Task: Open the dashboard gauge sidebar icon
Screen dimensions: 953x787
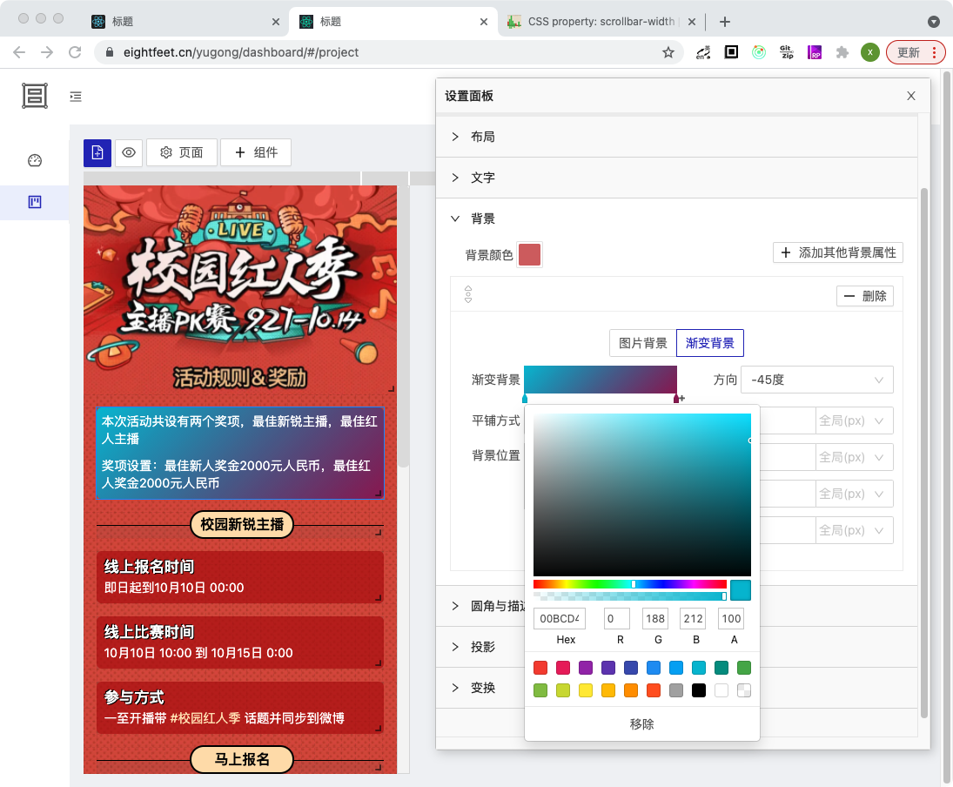Action: coord(35,160)
